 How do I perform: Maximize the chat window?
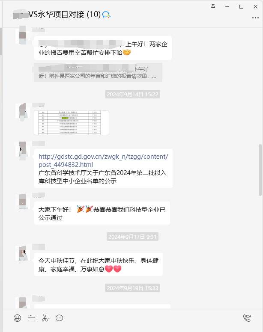(241, 7)
